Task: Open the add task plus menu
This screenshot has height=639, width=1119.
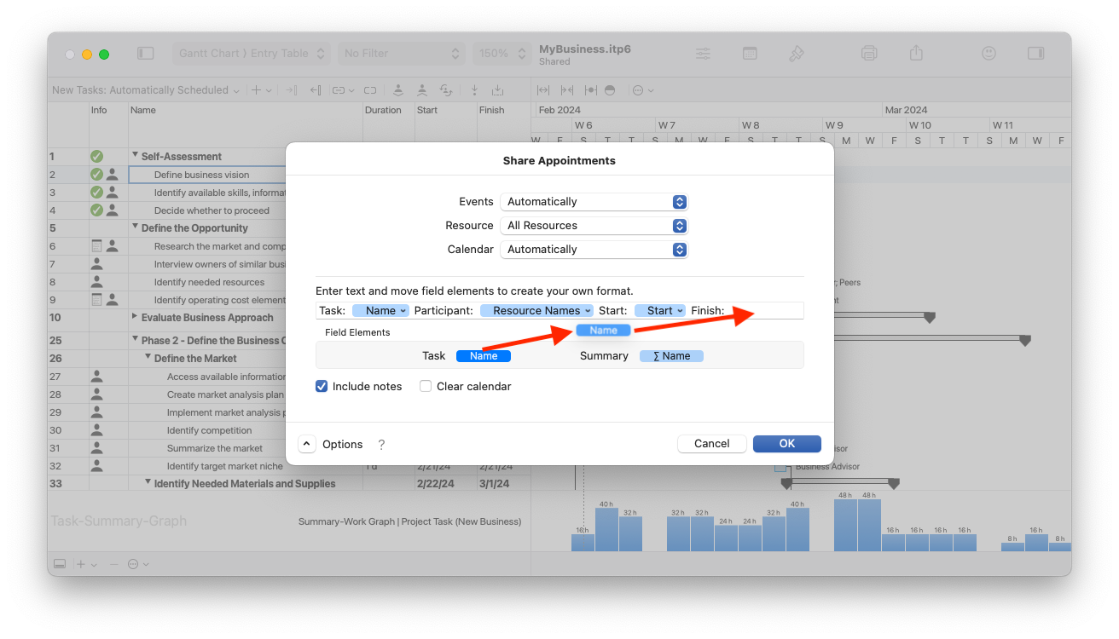Action: coord(261,89)
